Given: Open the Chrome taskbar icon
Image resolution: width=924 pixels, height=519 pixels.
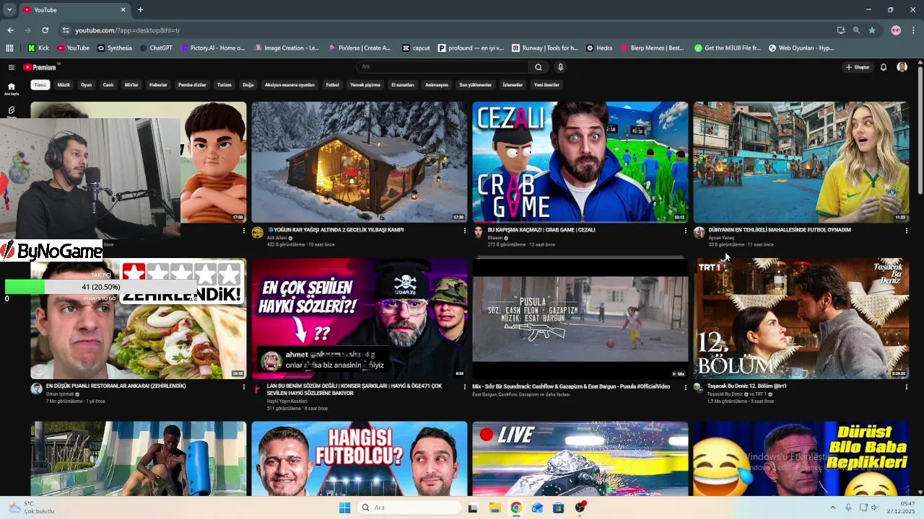Looking at the screenshot, I should coord(515,507).
